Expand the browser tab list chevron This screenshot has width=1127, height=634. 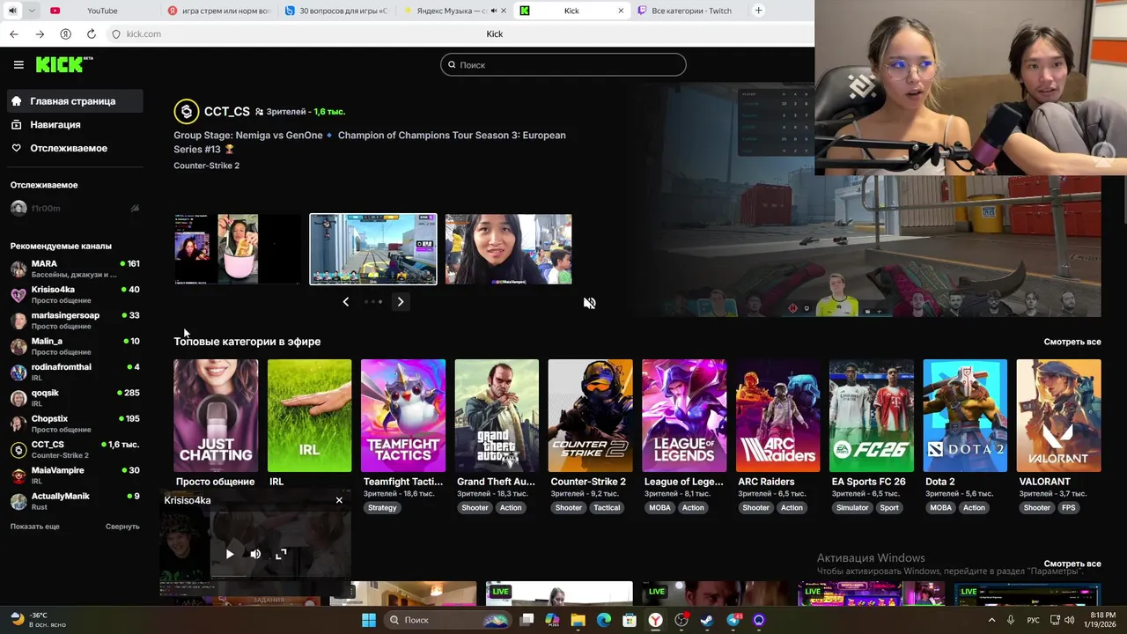[32, 11]
